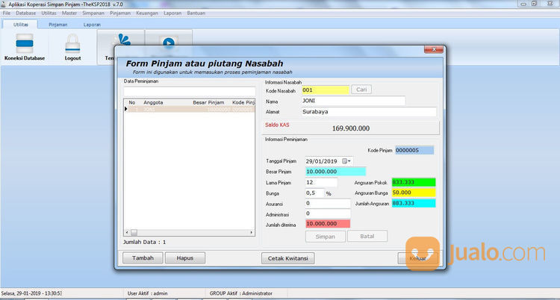Click the Besar Pinjam column header

[x=208, y=102]
